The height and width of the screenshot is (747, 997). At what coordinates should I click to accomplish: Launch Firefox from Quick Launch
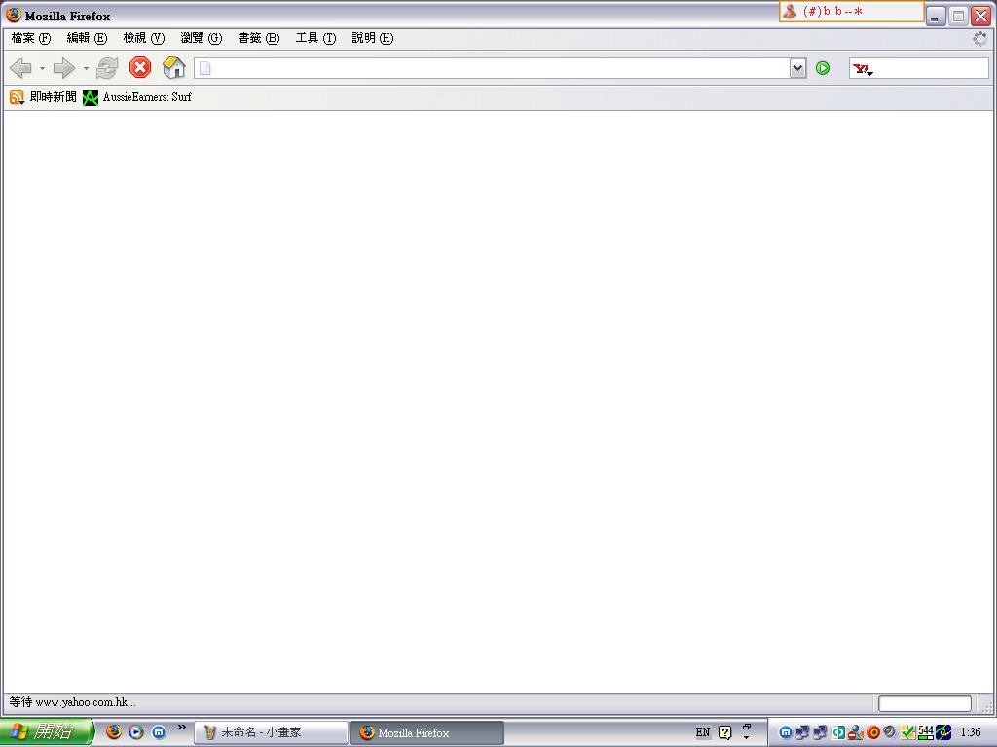pyautogui.click(x=114, y=731)
